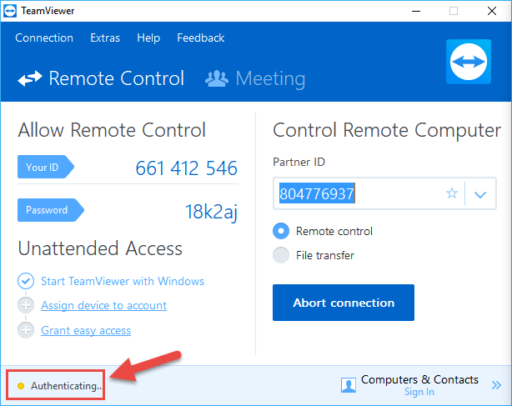Expand Computers & Contacts with double chevron
This screenshot has width=512, height=406.
pos(496,385)
